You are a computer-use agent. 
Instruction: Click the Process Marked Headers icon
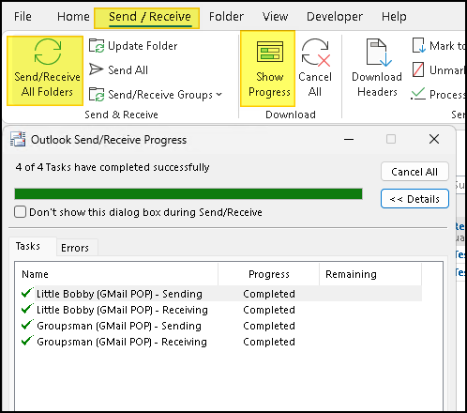(x=418, y=94)
